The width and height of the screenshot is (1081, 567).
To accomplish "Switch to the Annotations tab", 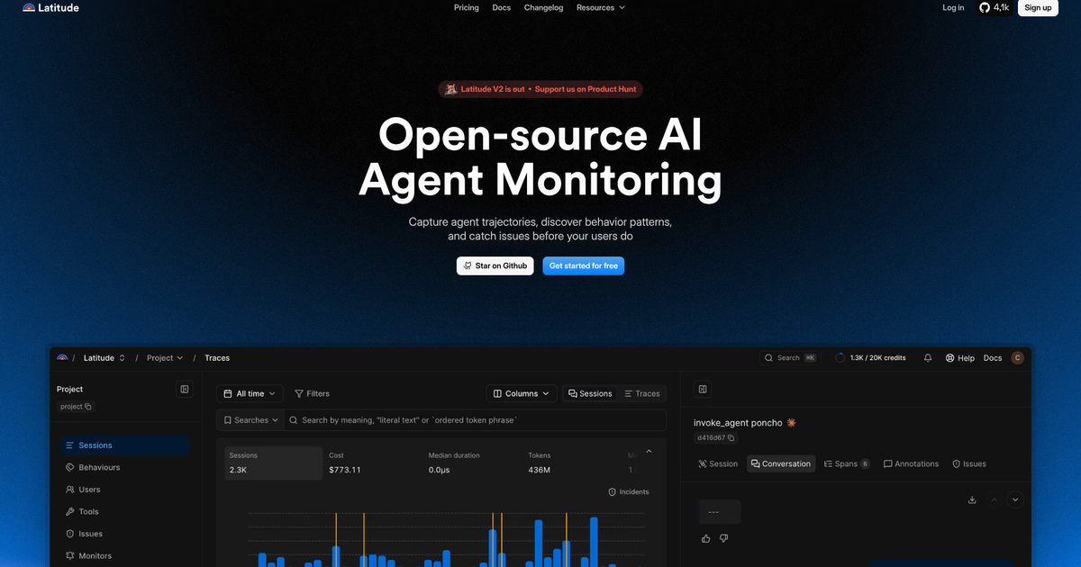I will coord(911,463).
